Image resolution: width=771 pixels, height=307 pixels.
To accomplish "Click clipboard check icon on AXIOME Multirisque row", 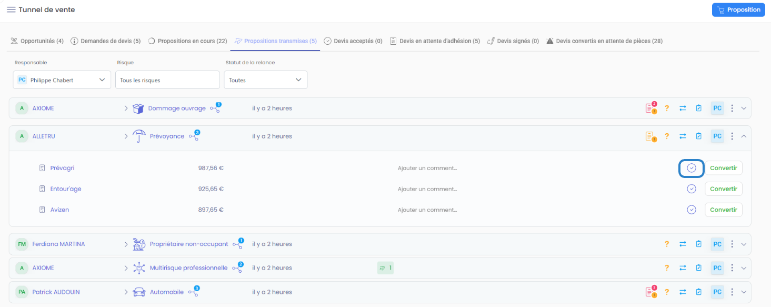I will [699, 268].
